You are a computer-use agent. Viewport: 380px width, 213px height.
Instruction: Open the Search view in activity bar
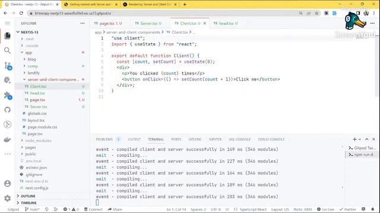click(8, 50)
